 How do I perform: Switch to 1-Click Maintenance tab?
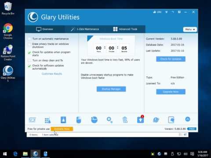(x=85, y=29)
